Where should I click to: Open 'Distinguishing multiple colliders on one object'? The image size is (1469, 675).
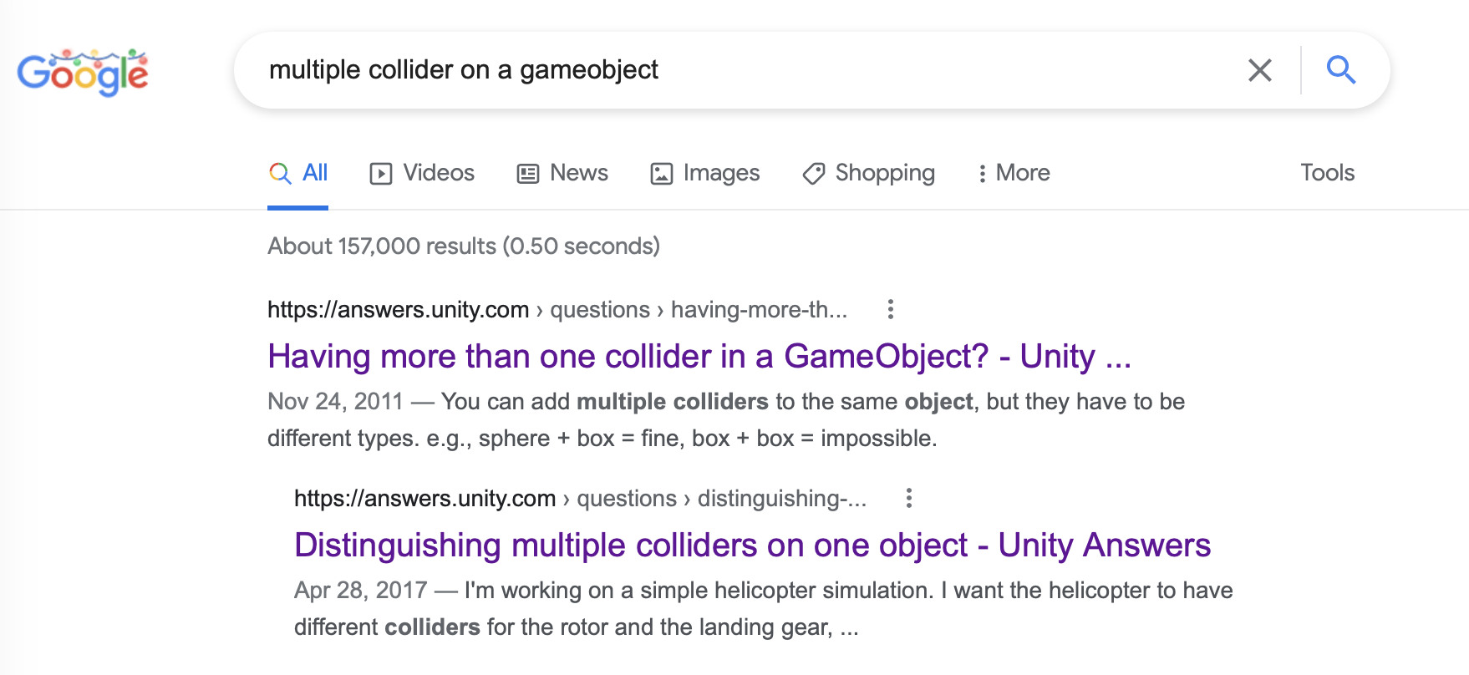751,545
